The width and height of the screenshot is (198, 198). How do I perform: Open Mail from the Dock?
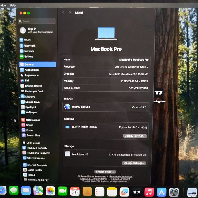[26, 190]
